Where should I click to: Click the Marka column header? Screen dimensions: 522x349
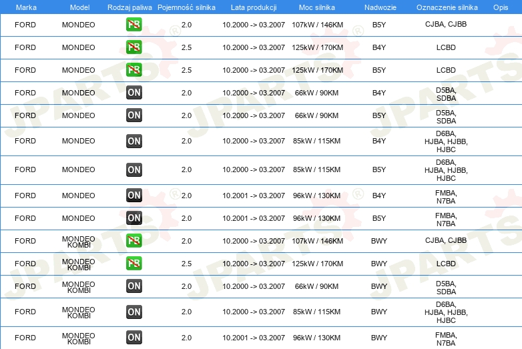[x=26, y=7]
